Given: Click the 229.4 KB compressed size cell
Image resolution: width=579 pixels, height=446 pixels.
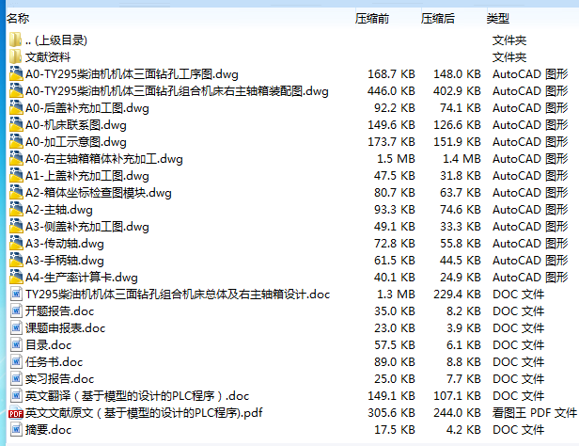Looking at the screenshot, I should click(x=457, y=295).
